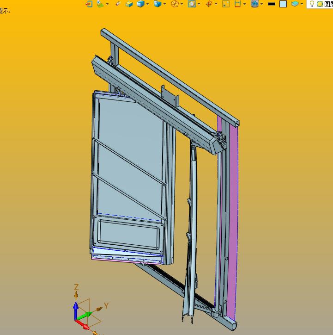Click the water-drop selection filter icon

[x=100, y=4]
